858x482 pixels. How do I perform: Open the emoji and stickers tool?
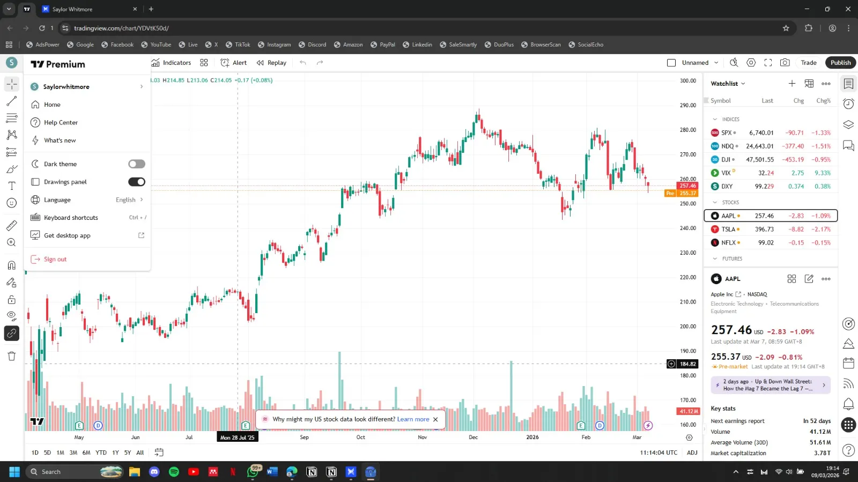[12, 203]
